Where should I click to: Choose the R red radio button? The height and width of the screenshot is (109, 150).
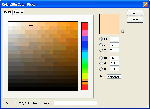click(101, 58)
